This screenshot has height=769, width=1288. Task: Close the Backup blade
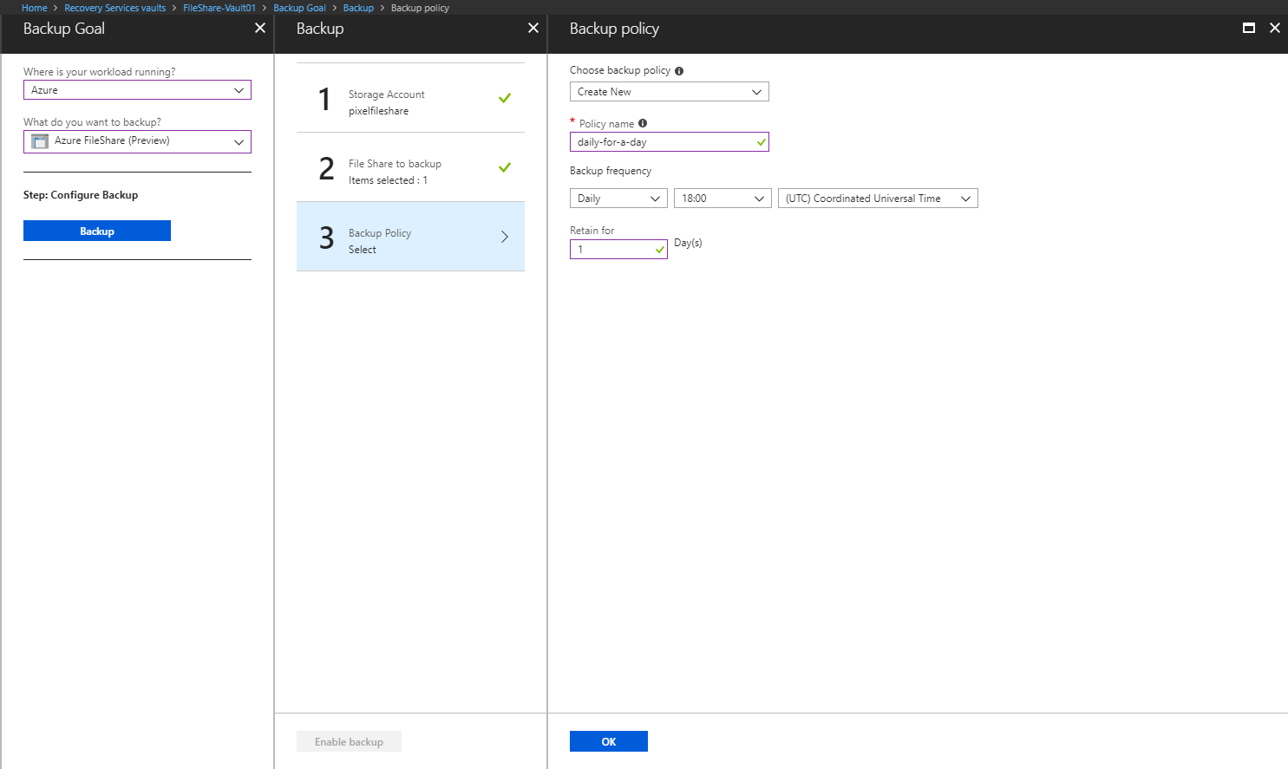(x=533, y=28)
